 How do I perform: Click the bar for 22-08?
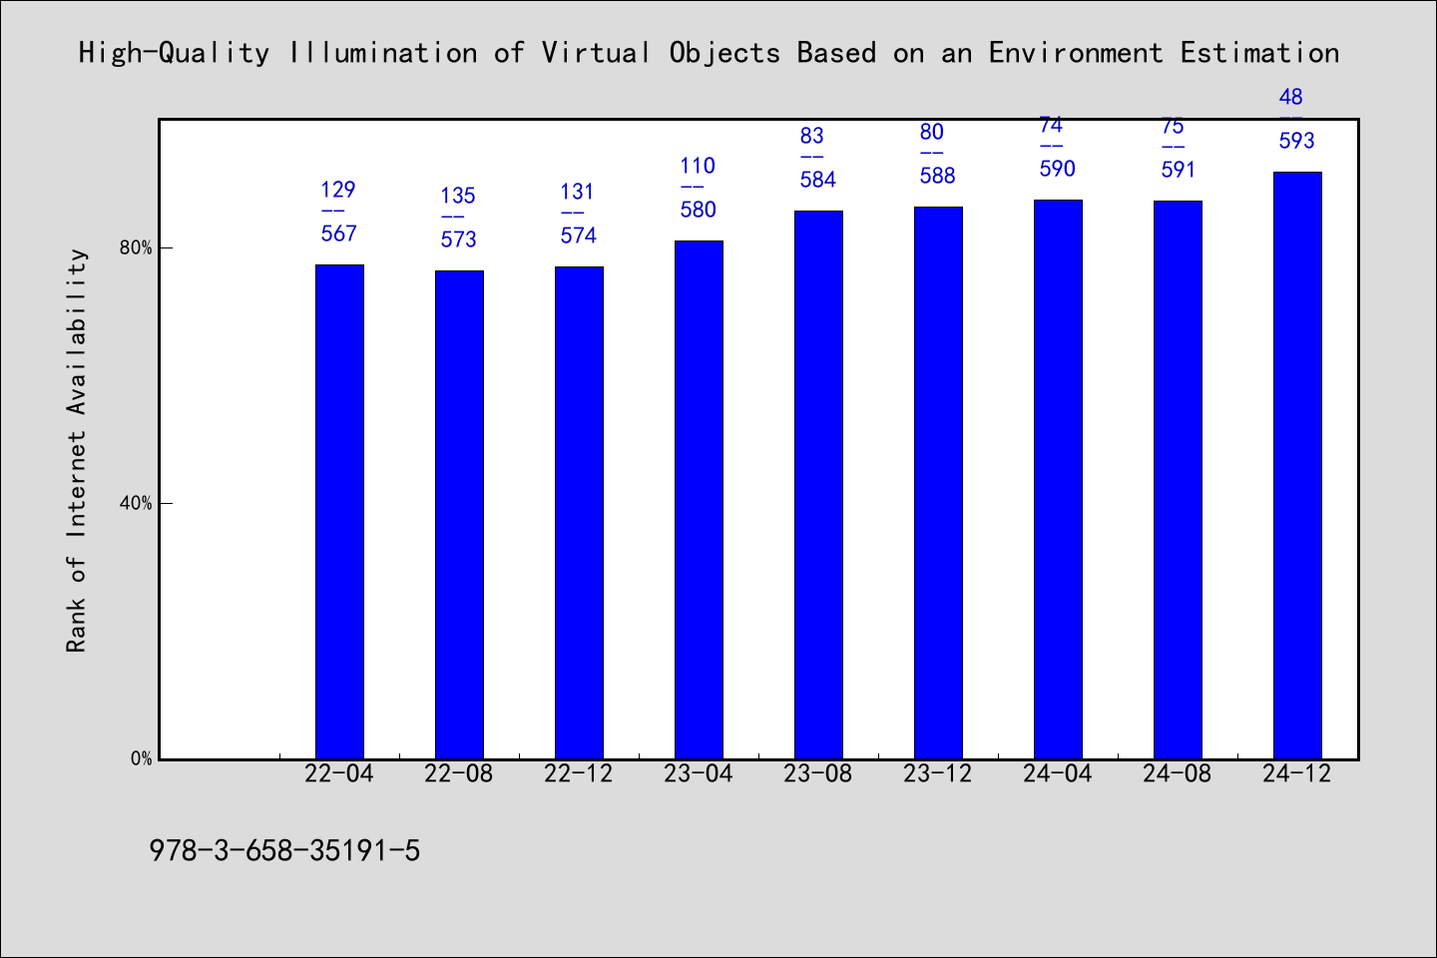459,515
